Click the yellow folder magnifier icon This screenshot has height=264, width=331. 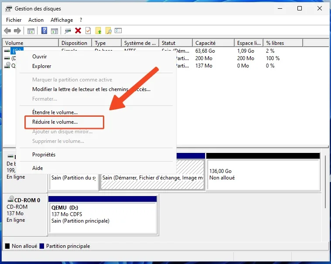[109, 31]
